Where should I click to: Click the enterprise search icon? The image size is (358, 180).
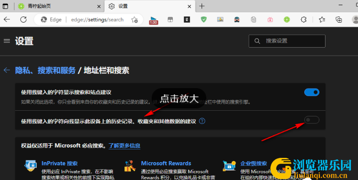coord(229,166)
